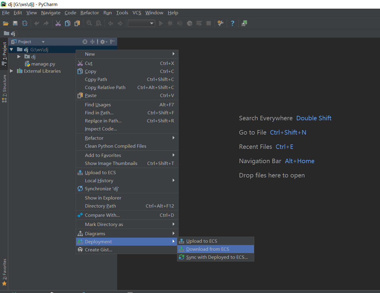Open Settings via wrench icon
Screen dimensions: 380x293
point(221,23)
